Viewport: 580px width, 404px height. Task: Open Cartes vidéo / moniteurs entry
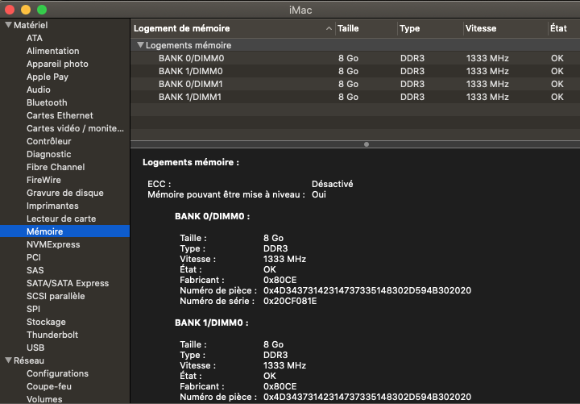tap(75, 128)
